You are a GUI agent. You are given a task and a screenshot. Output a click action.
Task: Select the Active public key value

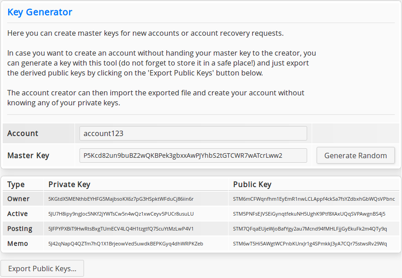coord(309,214)
